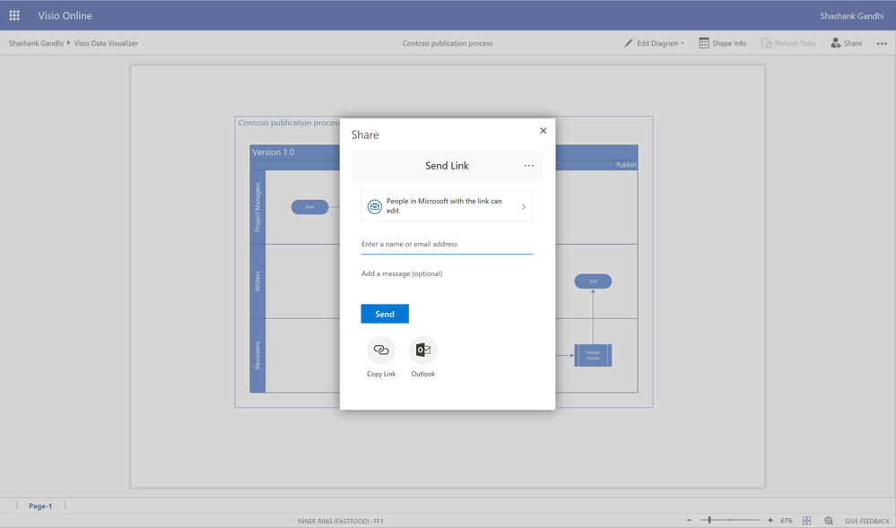
Task: Click the Contoso publication process diagram title
Action: pyautogui.click(x=289, y=123)
